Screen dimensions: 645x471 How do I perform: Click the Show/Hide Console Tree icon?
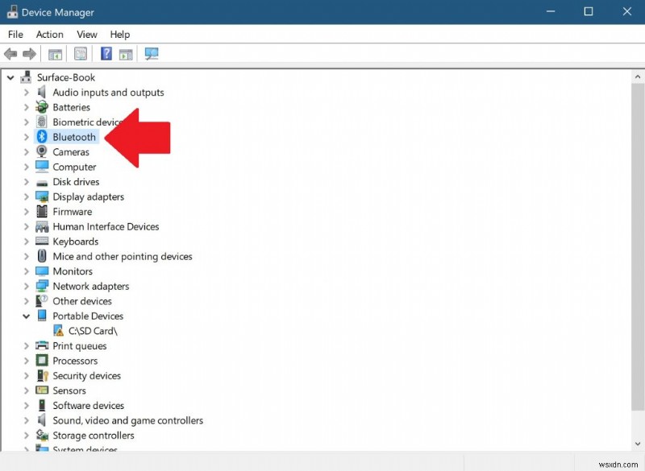tap(54, 53)
